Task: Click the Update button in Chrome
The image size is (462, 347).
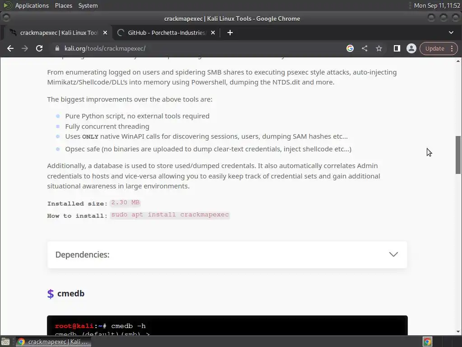Action: pyautogui.click(x=434, y=49)
